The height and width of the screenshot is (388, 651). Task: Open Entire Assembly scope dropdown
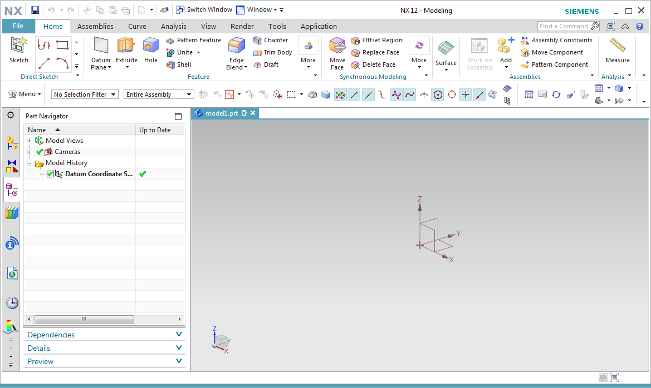point(159,94)
